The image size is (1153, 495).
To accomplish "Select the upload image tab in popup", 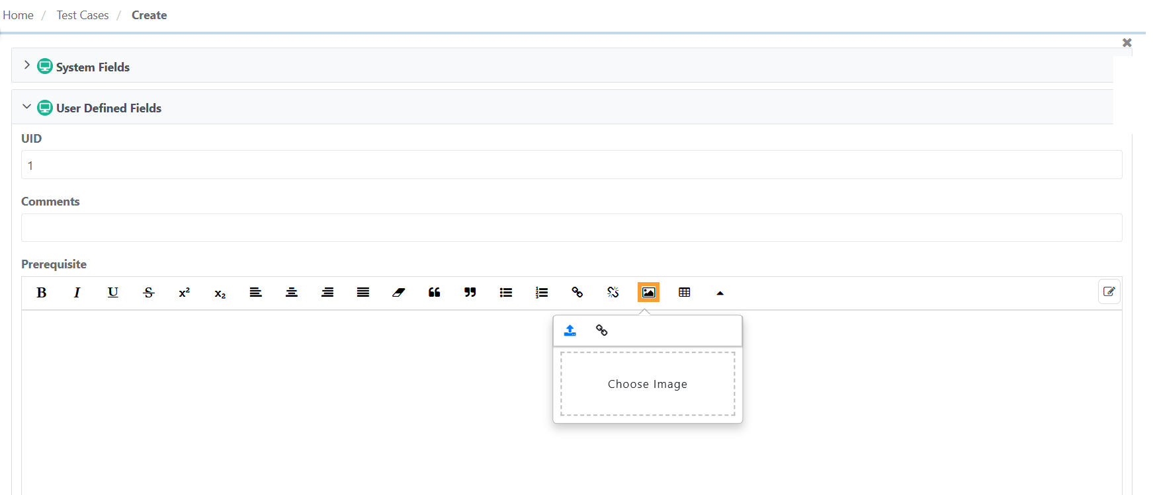I will pos(570,330).
